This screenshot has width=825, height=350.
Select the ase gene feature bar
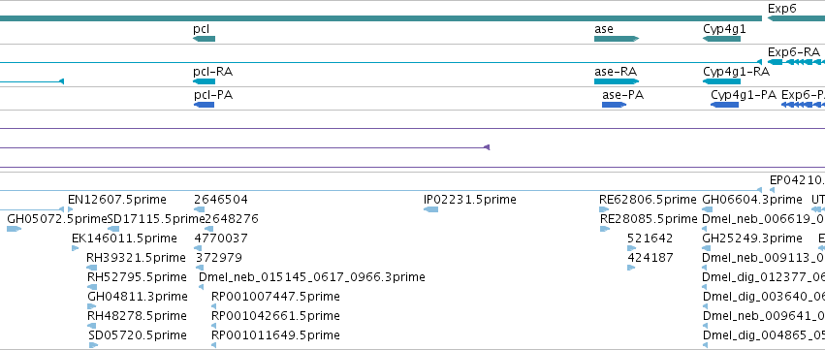pos(617,39)
